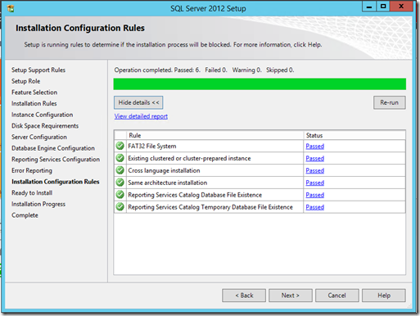This screenshot has height=316, width=420.
Task: Click check icon for Catalog Temporary Database rule
Action: pyautogui.click(x=120, y=207)
